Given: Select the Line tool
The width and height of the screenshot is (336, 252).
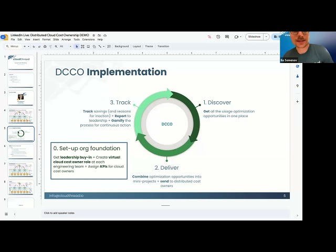Looking at the screenshot, I should coord(100,46).
